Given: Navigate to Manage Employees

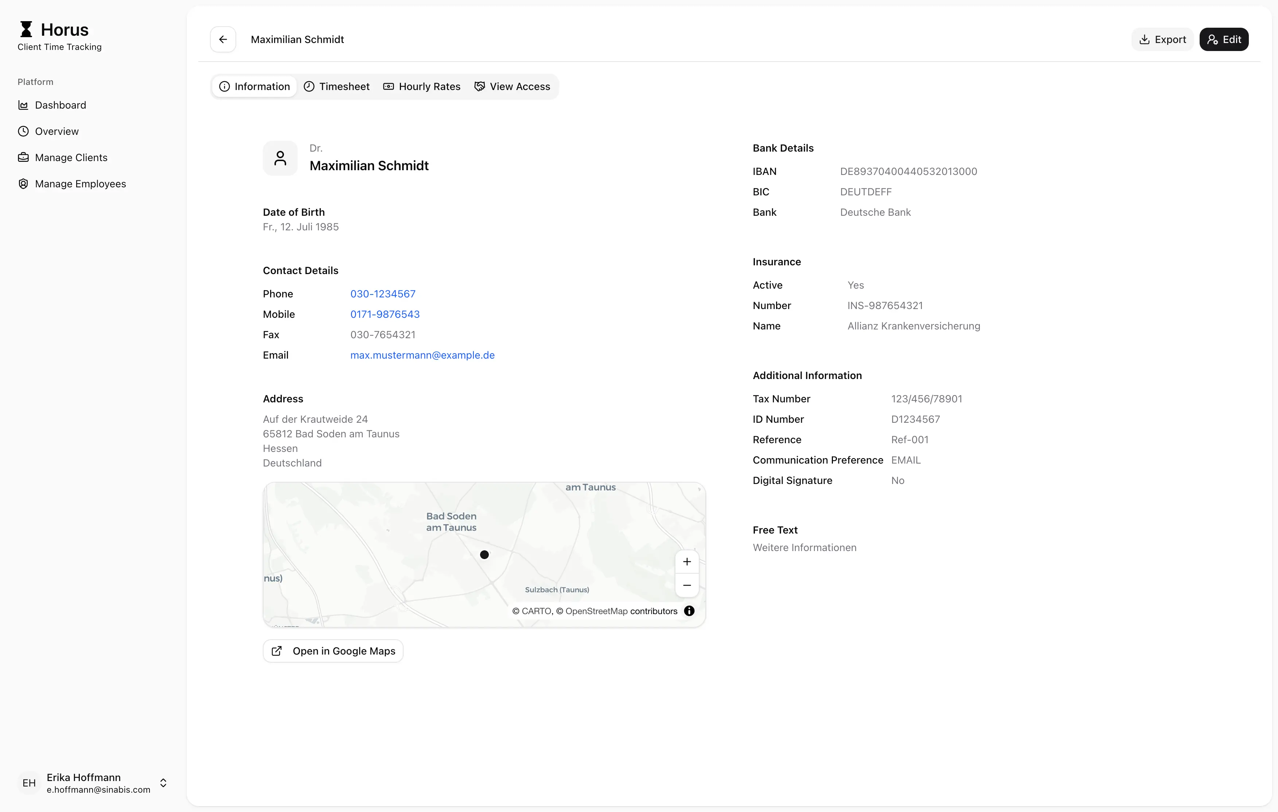Looking at the screenshot, I should coord(80,184).
